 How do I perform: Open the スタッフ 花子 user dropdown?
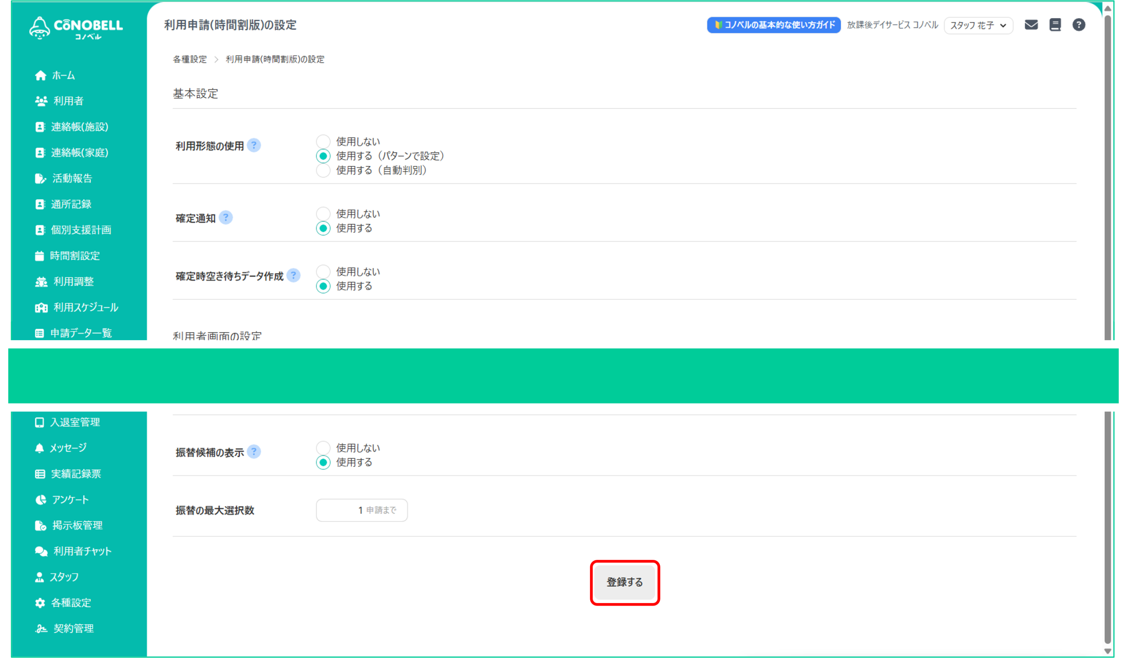click(978, 26)
